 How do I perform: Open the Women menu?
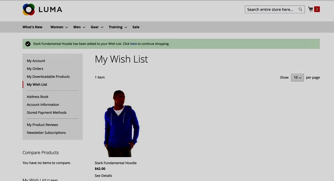(x=57, y=27)
